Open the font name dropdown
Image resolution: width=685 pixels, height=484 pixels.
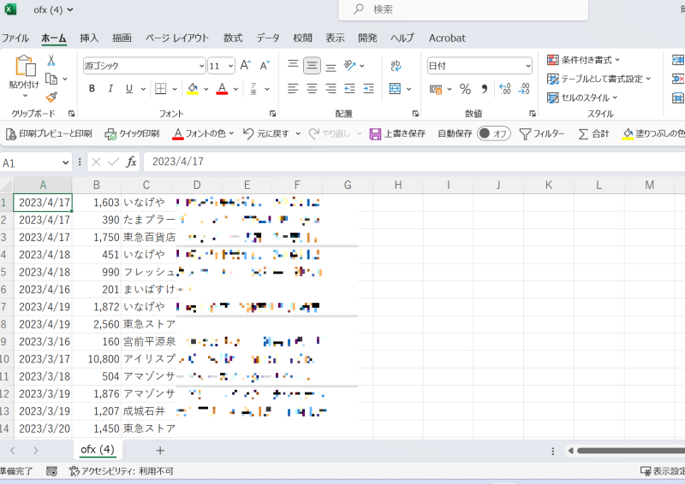201,66
